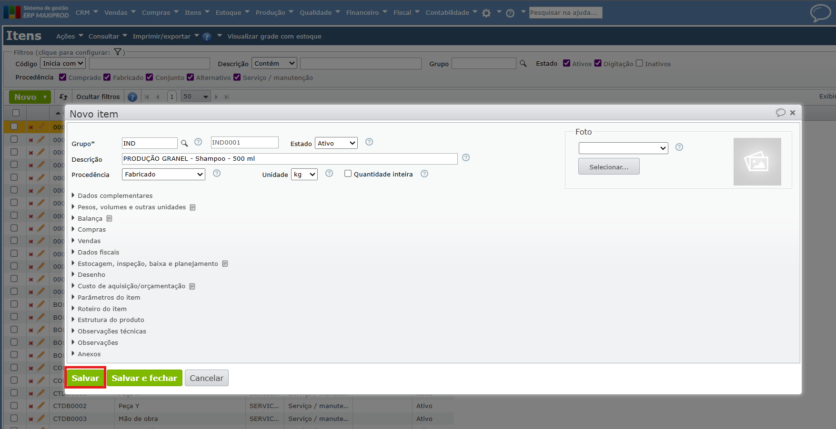Open the Unidade dropdown showing kg
Viewport: 836px width, 429px height.
coord(304,175)
